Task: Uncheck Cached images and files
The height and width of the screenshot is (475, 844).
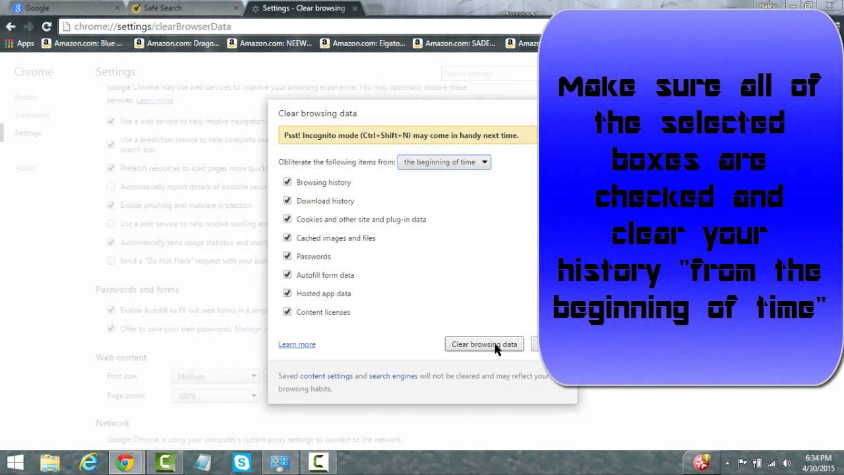Action: point(287,237)
